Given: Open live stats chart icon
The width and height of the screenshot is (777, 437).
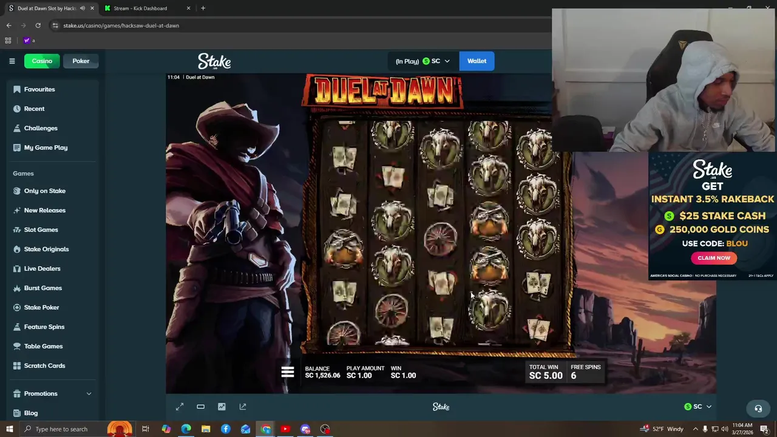Looking at the screenshot, I should coord(222,407).
